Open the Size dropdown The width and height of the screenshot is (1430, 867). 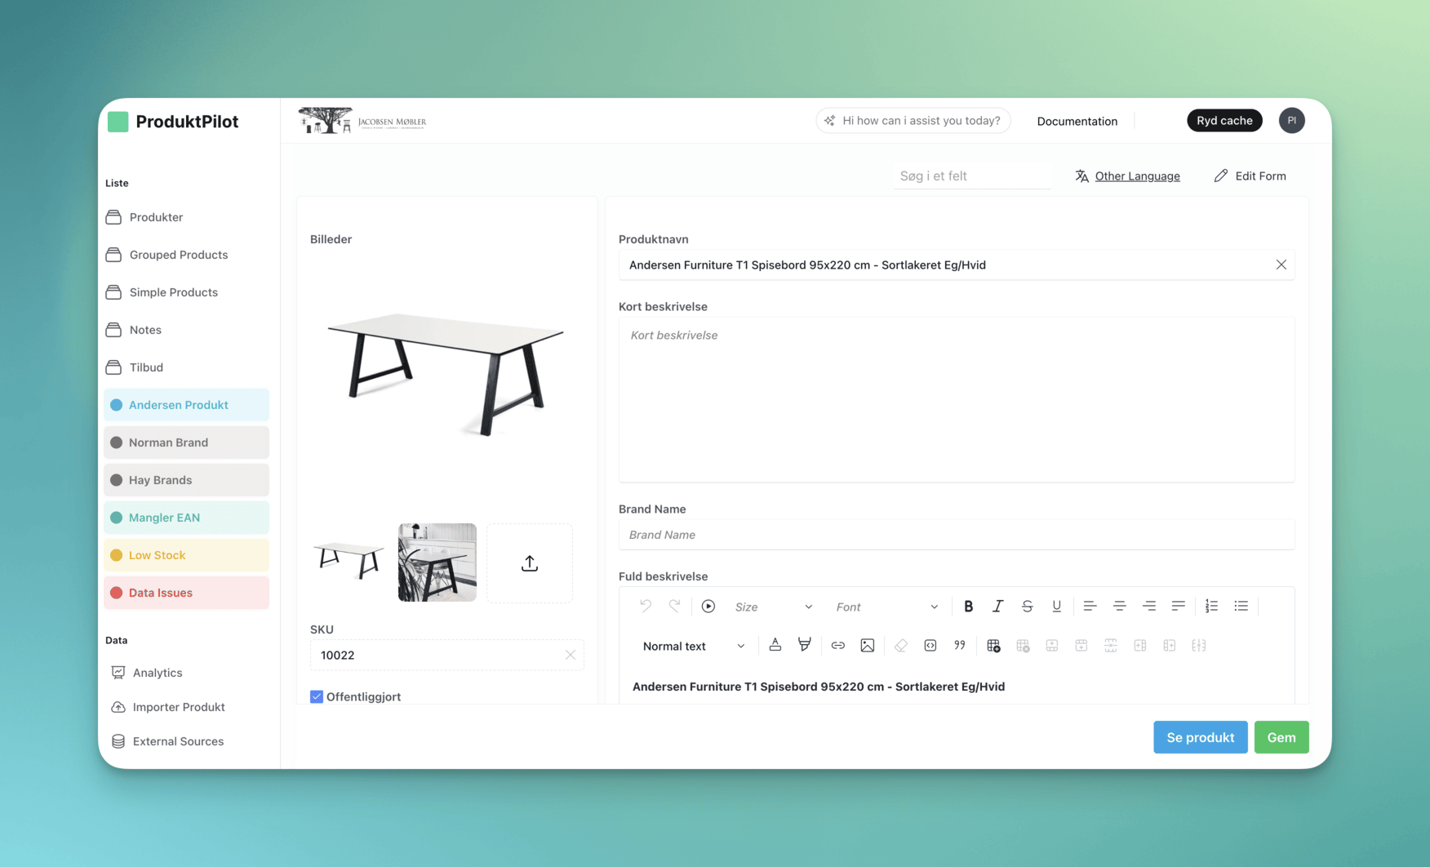click(x=773, y=607)
